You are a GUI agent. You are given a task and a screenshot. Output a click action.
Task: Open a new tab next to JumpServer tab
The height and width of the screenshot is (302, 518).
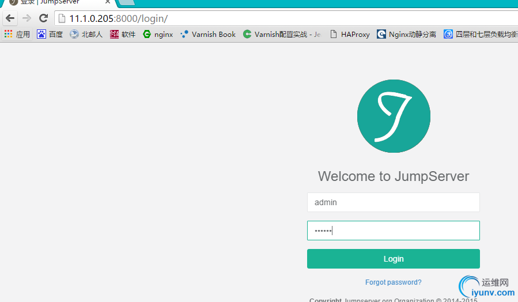pyautogui.click(x=127, y=2)
